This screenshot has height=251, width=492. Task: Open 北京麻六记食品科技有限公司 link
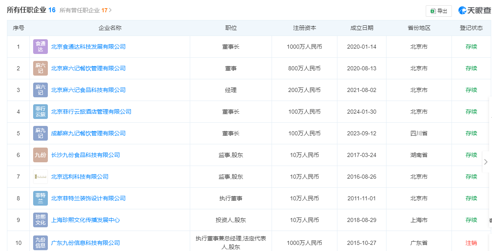click(88, 90)
